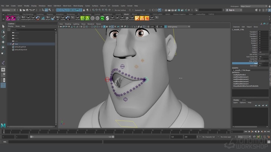The width and height of the screenshot is (271, 152).
Task: Click the bar chart shelf icon
Action: 43,18
